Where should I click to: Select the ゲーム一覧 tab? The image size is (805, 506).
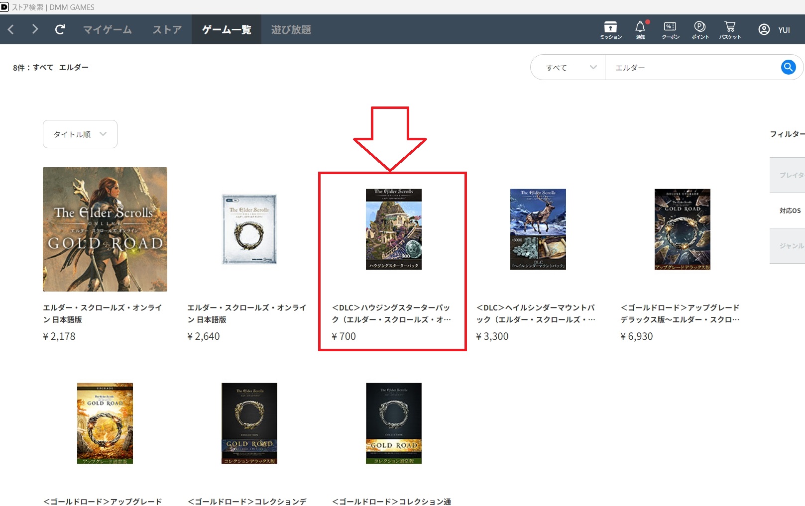(227, 29)
